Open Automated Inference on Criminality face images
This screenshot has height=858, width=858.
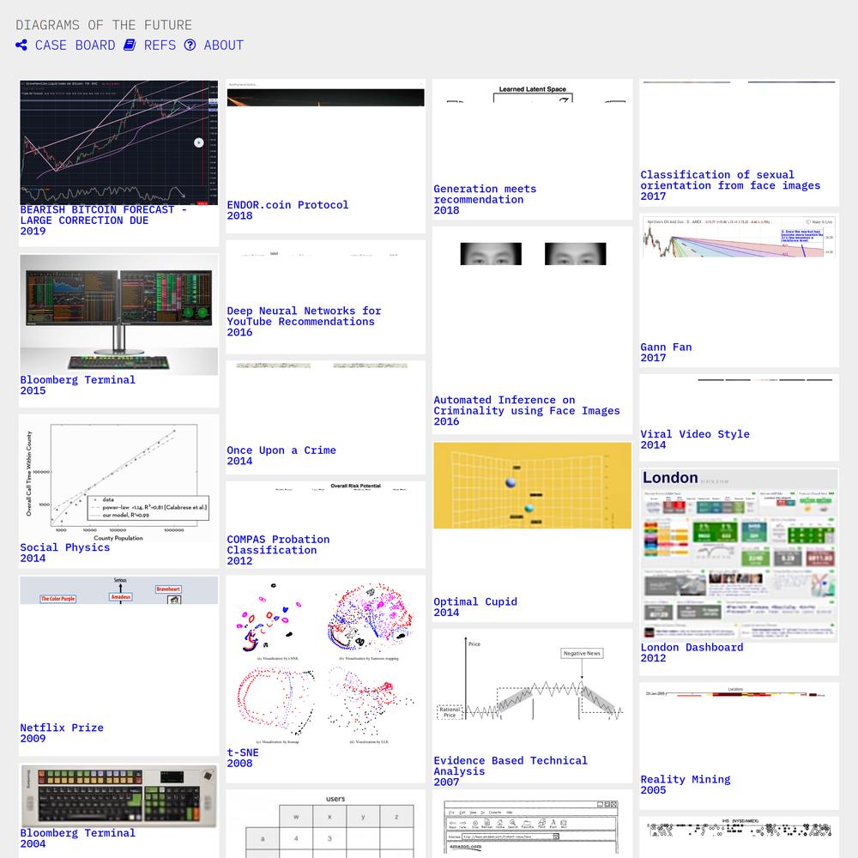click(533, 254)
